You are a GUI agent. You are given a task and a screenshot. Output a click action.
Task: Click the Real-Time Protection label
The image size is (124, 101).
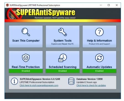pyautogui.click(x=26, y=67)
